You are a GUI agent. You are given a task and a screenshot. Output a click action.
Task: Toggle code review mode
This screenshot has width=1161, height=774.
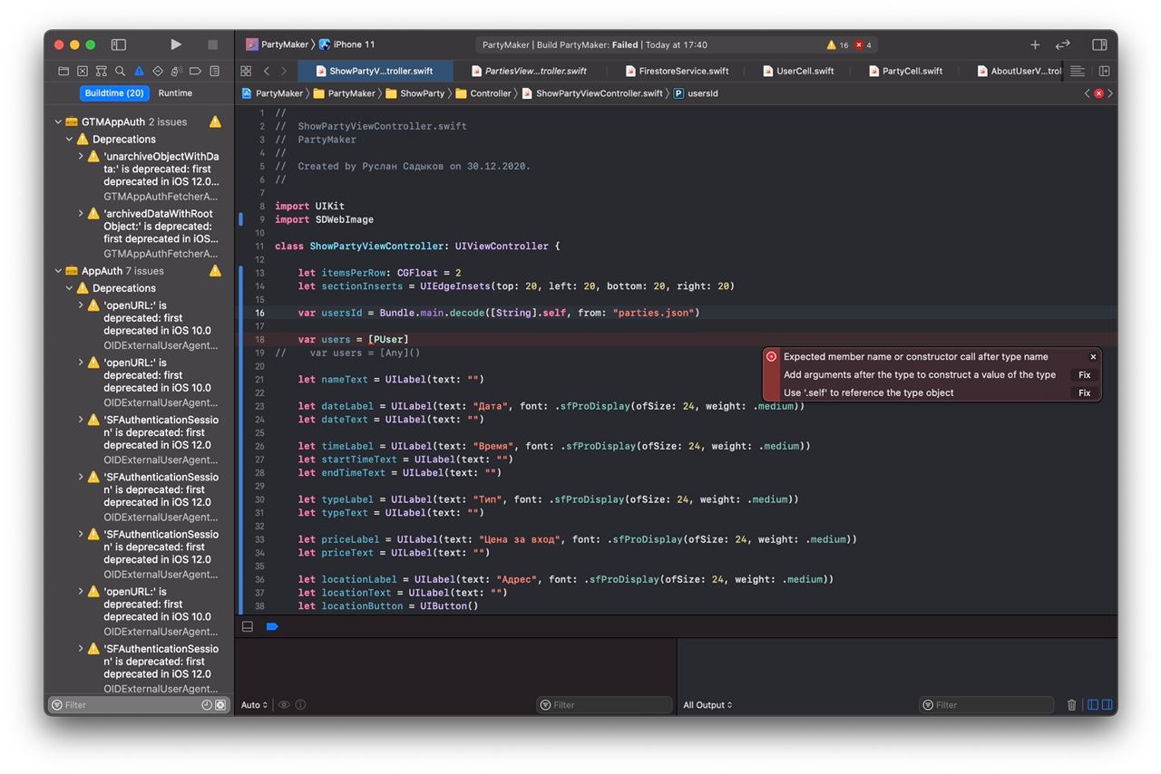pyautogui.click(x=1063, y=44)
